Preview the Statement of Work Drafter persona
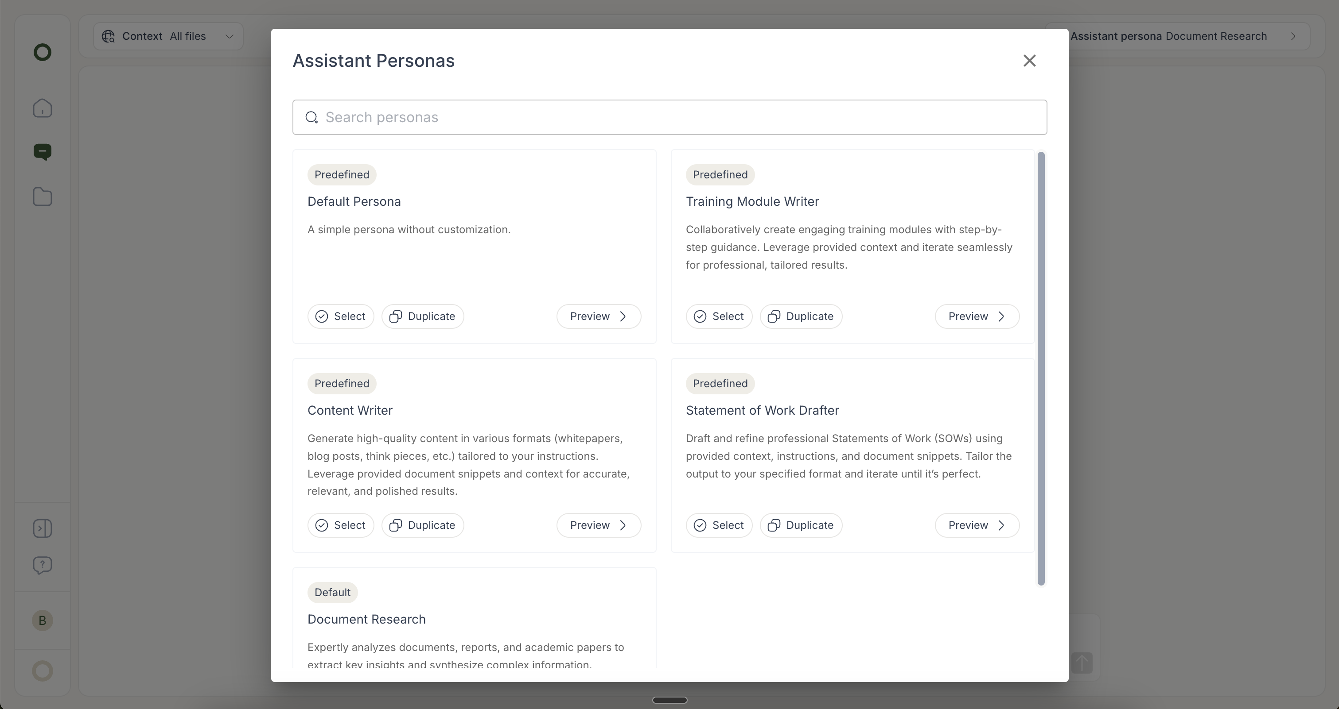This screenshot has width=1339, height=709. click(977, 525)
